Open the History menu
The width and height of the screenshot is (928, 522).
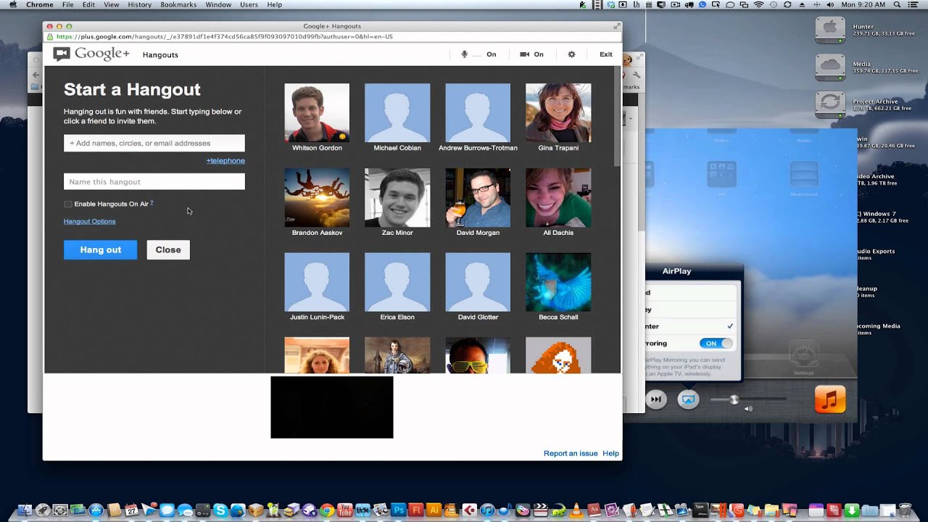click(139, 4)
